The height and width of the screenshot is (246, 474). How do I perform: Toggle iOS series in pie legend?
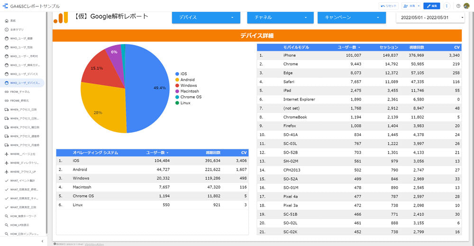click(184, 74)
